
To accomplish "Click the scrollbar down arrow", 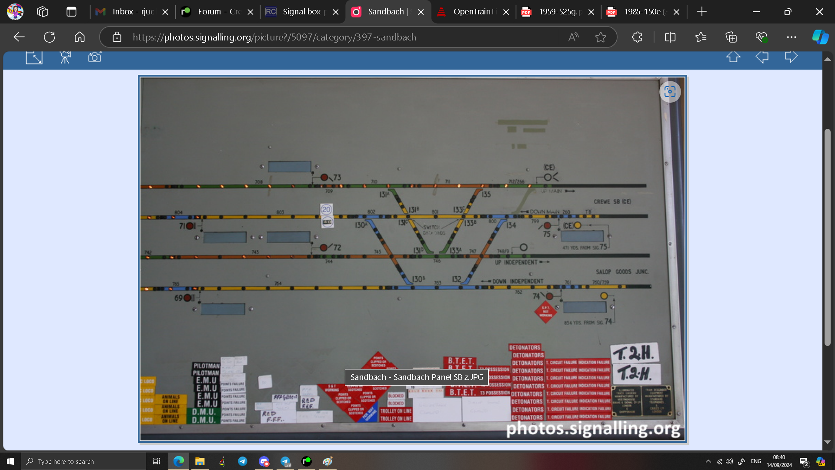I will pos(828,442).
